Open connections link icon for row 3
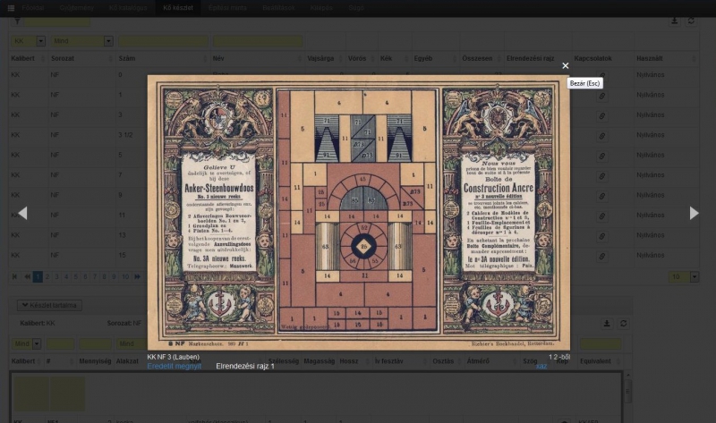The height and width of the screenshot is (423, 716). tap(601, 116)
